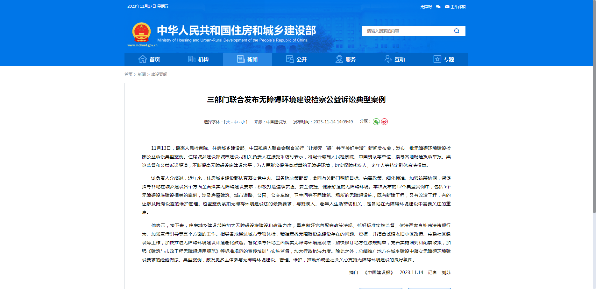Click the page vertical scrollbar thumb
The image size is (596, 289).
click(594, 107)
